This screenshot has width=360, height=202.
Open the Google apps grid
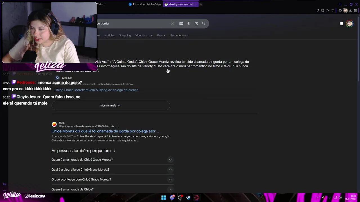pos(341,24)
